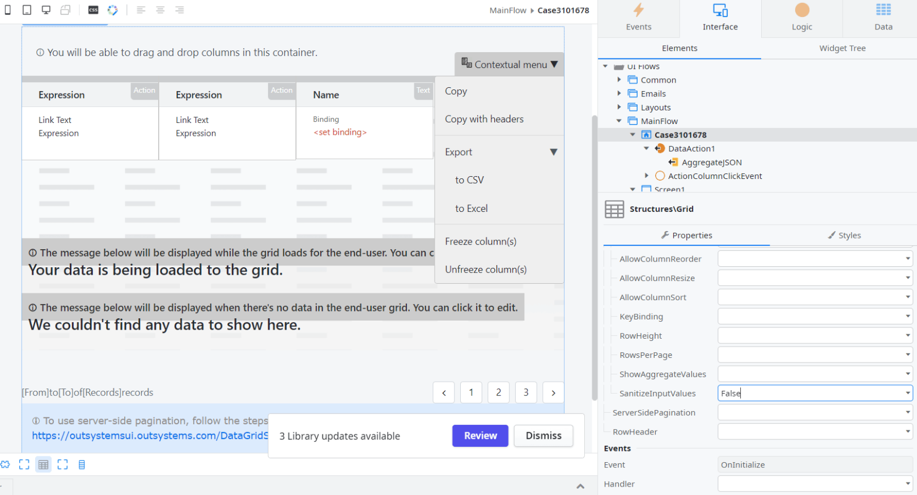Screen dimensions: 917x495
Task: Center align text in toolbar
Action: pyautogui.click(x=160, y=10)
